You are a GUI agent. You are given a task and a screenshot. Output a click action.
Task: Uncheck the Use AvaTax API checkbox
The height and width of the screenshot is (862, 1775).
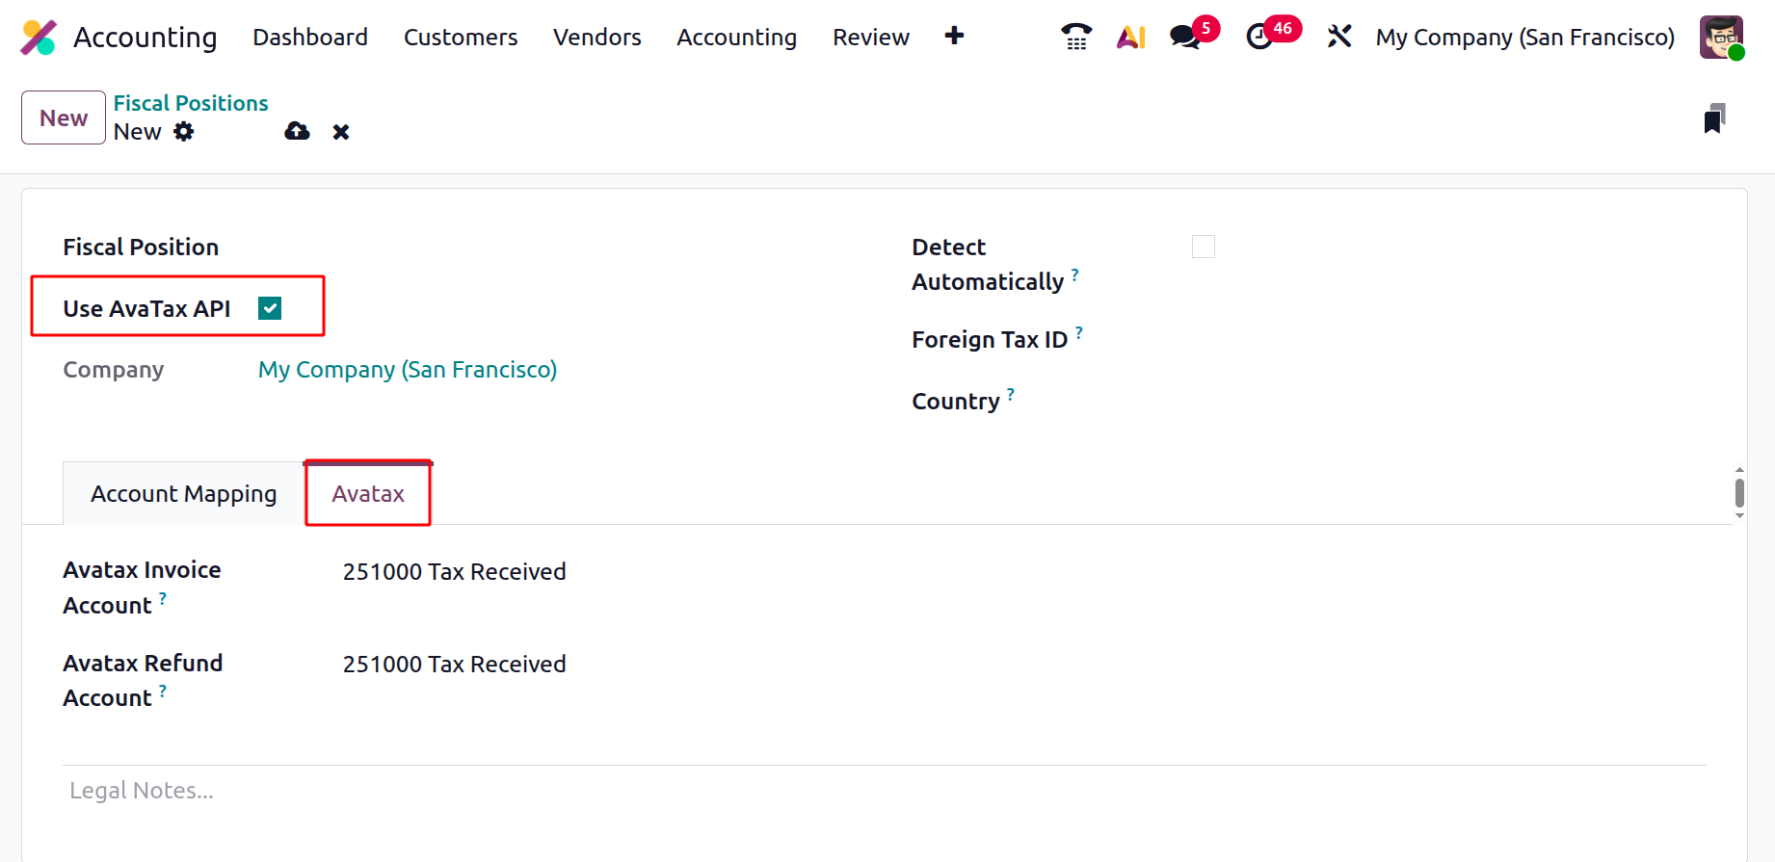click(x=270, y=308)
